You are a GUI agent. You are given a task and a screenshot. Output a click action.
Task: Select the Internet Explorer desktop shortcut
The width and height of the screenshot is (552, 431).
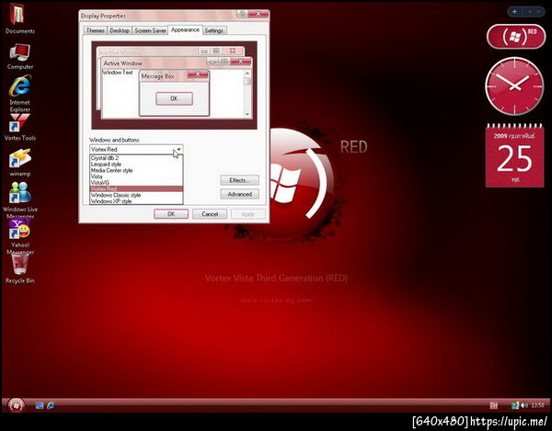[x=19, y=94]
